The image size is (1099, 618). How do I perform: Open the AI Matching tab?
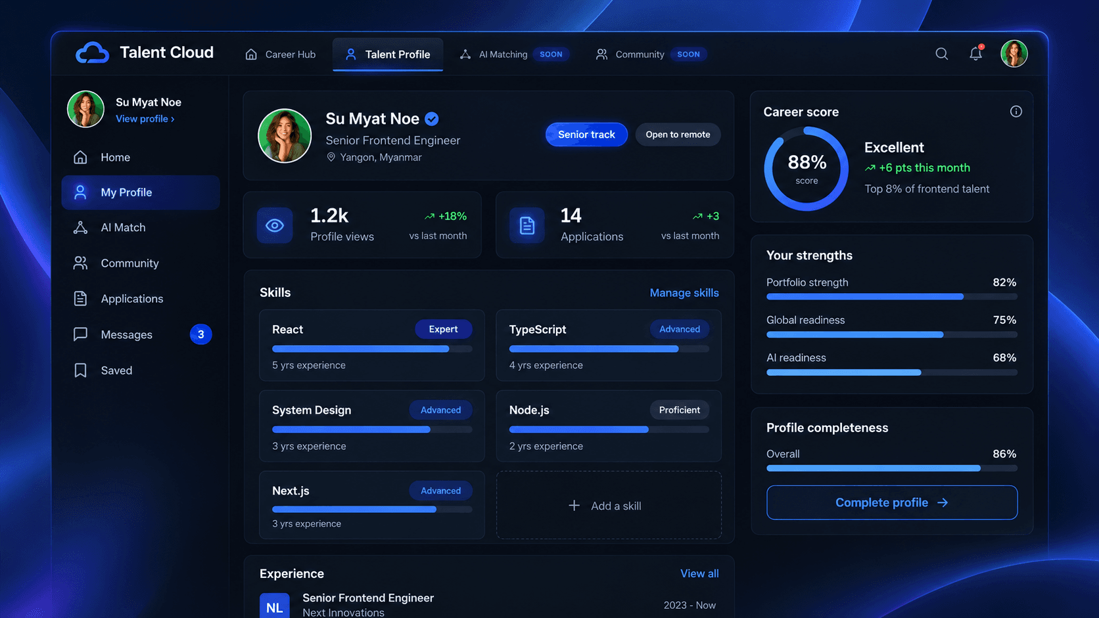pyautogui.click(x=514, y=55)
